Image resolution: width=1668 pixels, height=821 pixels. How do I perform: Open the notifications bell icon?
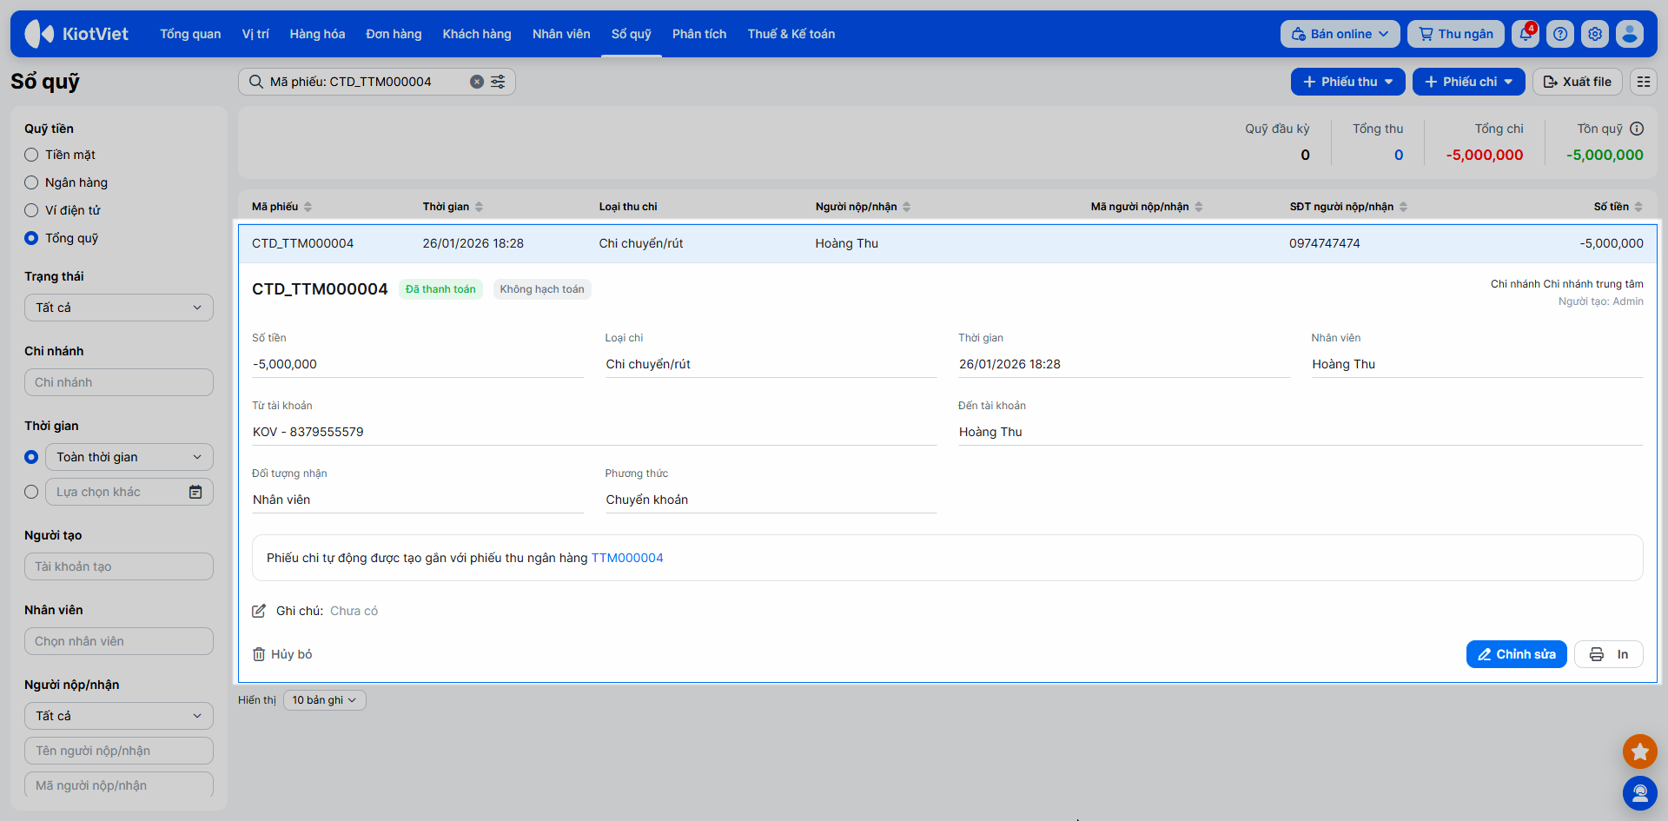[x=1525, y=34]
